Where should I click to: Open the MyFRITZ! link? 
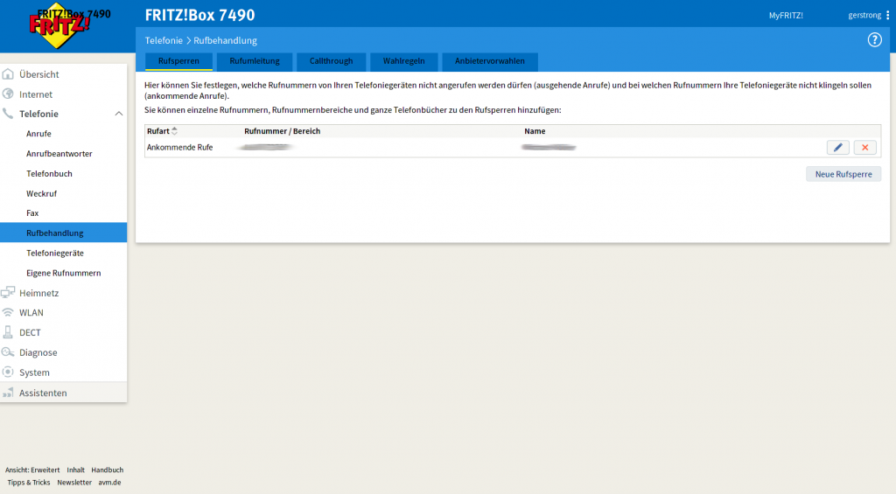coord(786,16)
